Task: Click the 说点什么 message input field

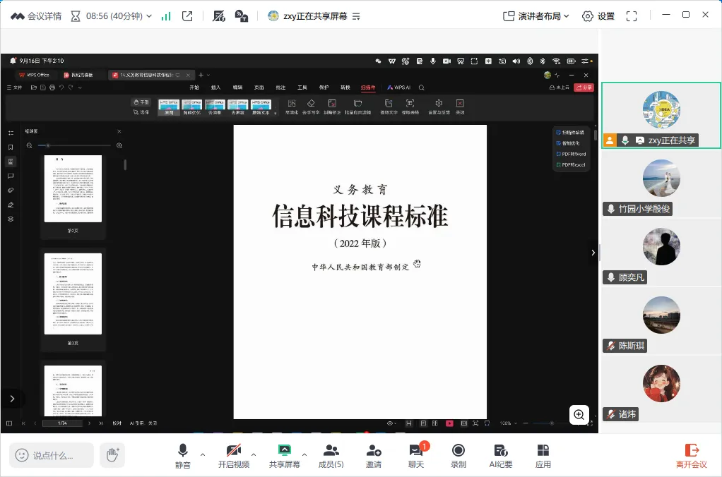Action: pos(52,455)
